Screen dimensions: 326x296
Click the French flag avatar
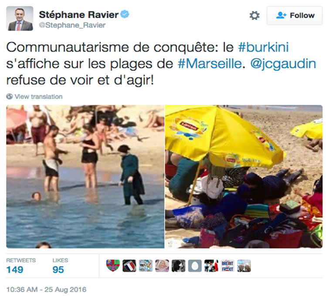pyautogui.click(x=129, y=266)
